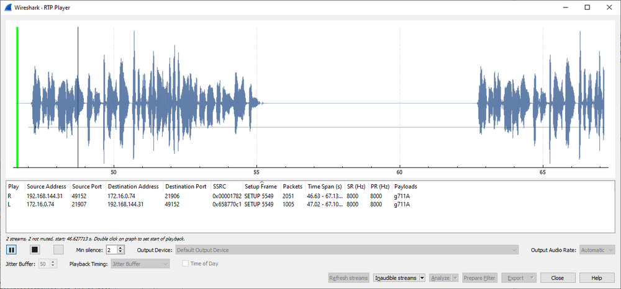The width and height of the screenshot is (621, 289).
Task: Open the Playback Timing dropdown
Action: pos(140,264)
